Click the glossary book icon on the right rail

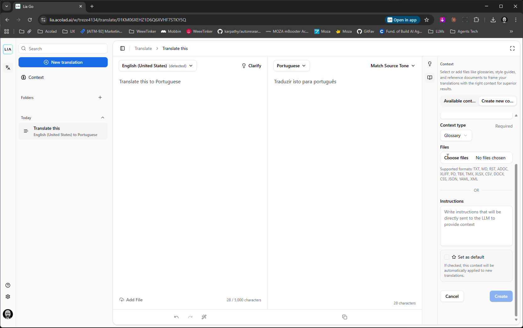pos(429,78)
